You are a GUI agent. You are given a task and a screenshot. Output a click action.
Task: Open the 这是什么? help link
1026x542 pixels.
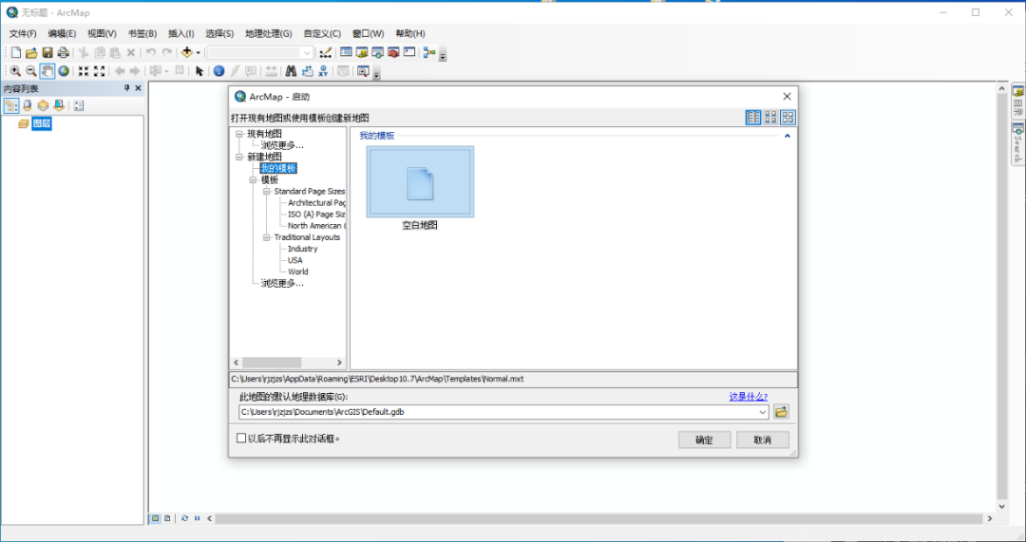point(748,396)
